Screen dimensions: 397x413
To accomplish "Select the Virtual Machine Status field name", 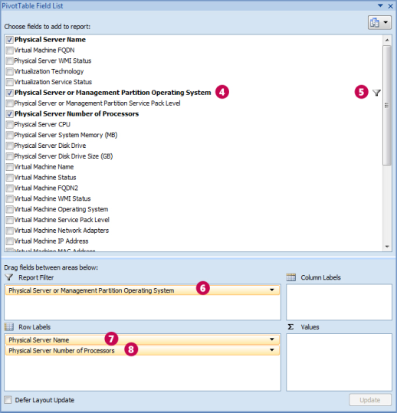I will tap(45, 178).
